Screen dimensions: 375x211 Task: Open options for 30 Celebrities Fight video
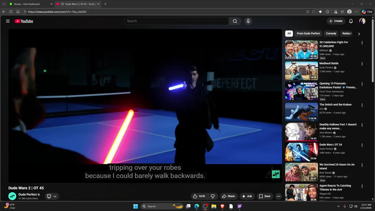(x=362, y=43)
